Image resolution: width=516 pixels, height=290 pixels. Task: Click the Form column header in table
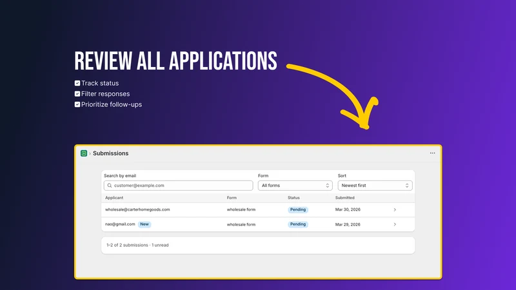coord(232,198)
